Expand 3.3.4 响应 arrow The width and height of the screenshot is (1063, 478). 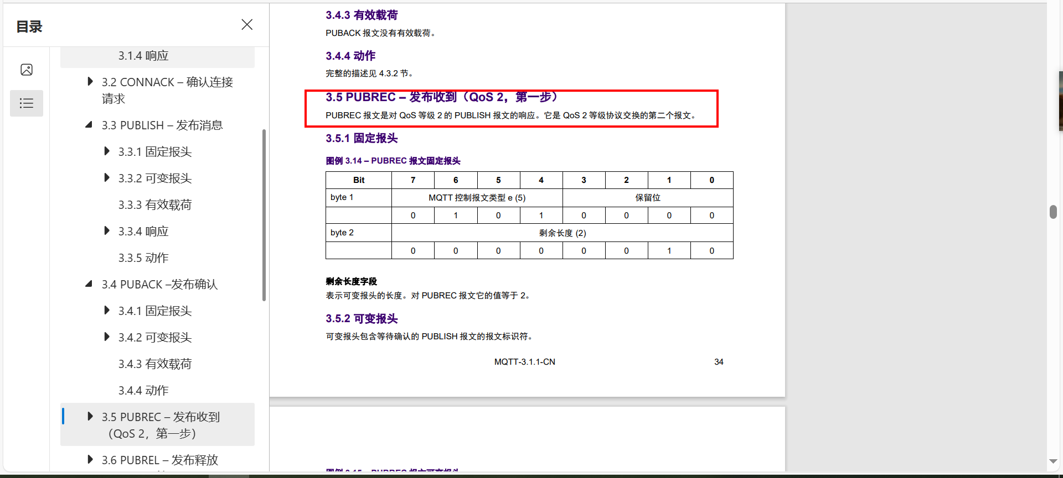(x=107, y=230)
